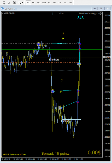Viewport: 112px width, 163px height.
Task: Click the yellow 75 label
Action: (x=63, y=39)
